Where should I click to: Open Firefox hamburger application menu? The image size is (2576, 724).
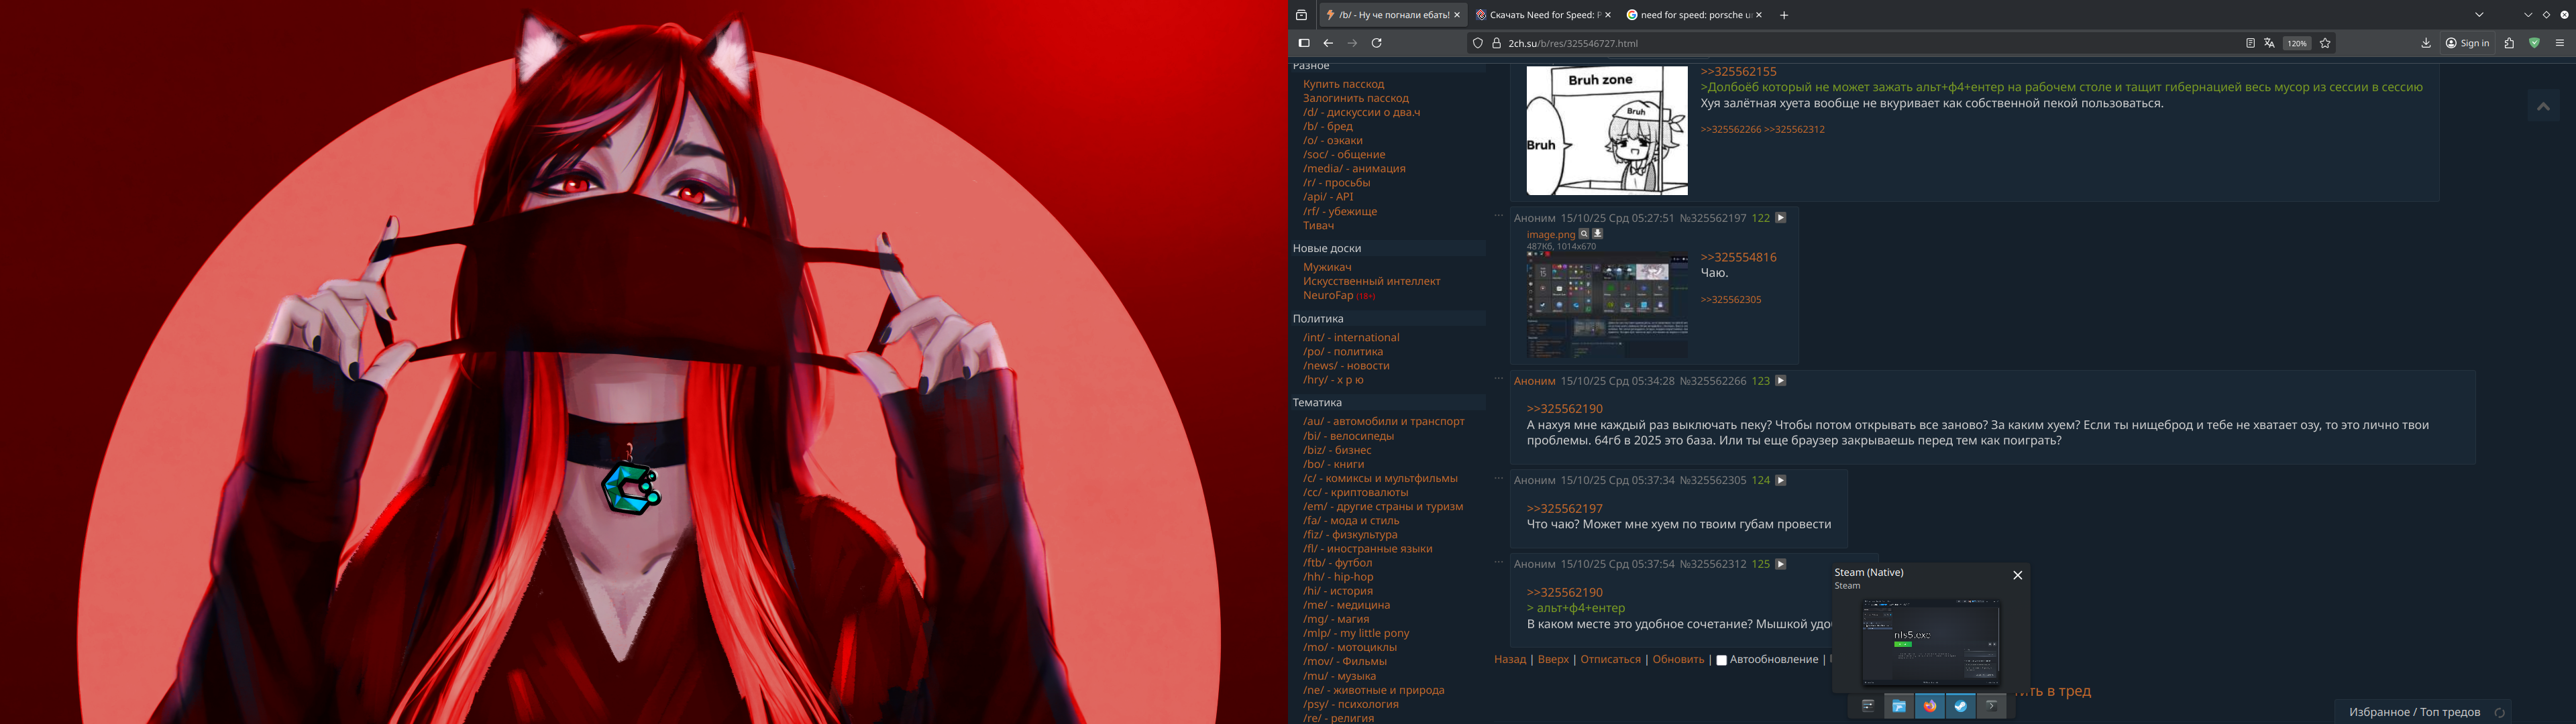2560,43
